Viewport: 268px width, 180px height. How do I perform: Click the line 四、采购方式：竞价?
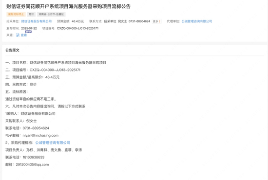[x=21, y=85]
